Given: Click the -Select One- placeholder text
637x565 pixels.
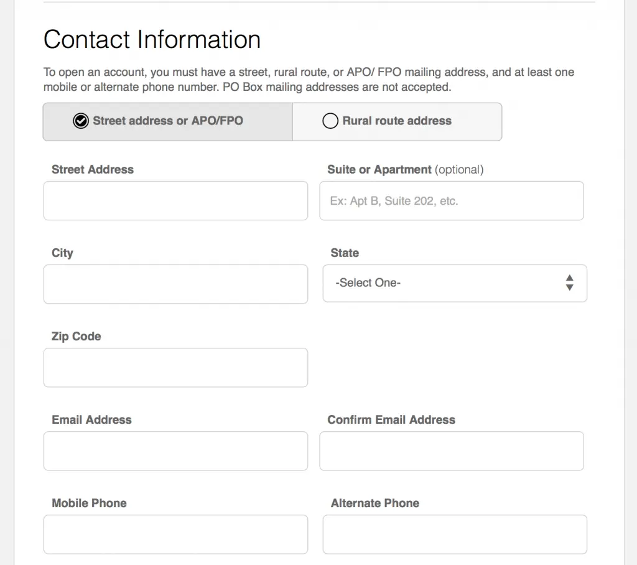Looking at the screenshot, I should [x=368, y=282].
